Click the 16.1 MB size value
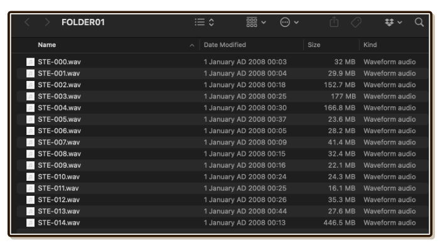The height and width of the screenshot is (248, 440). (342, 188)
